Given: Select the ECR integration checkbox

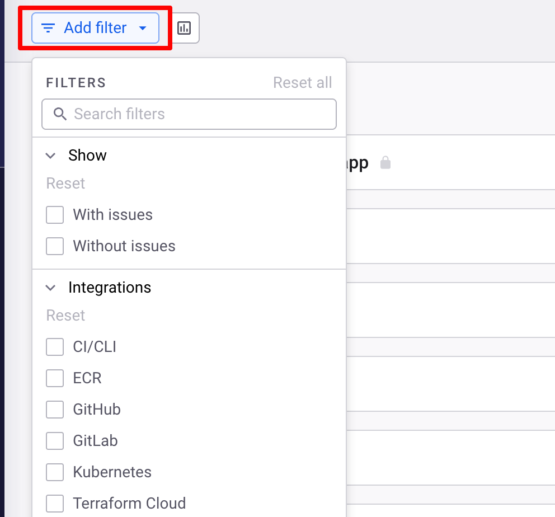Looking at the screenshot, I should [55, 378].
